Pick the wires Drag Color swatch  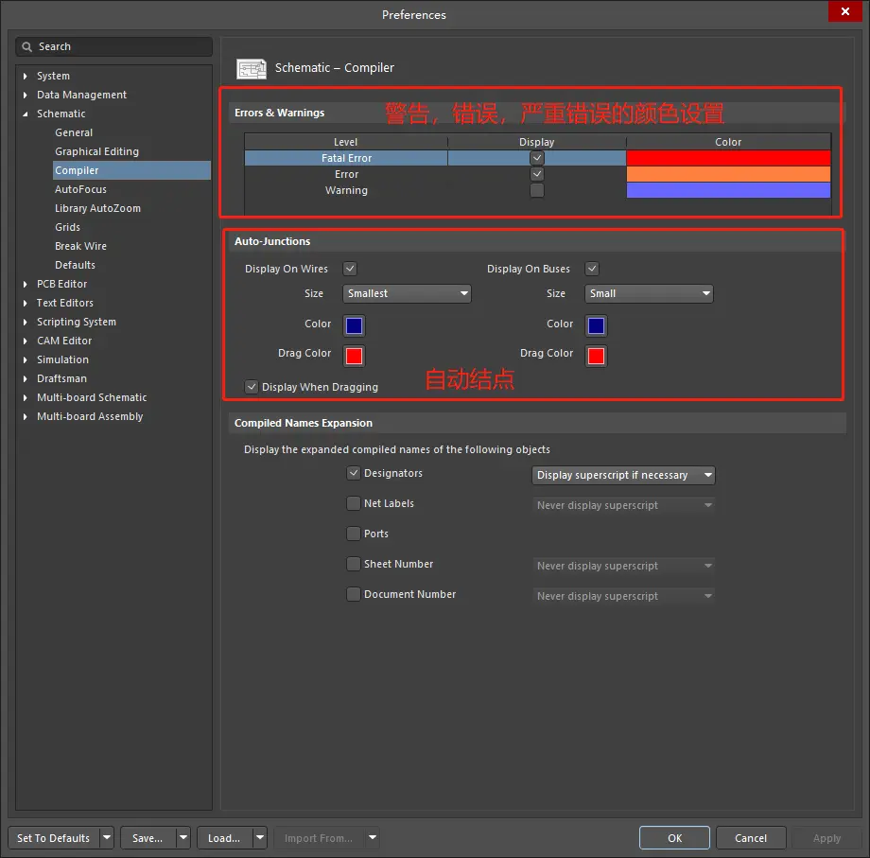pyautogui.click(x=354, y=356)
